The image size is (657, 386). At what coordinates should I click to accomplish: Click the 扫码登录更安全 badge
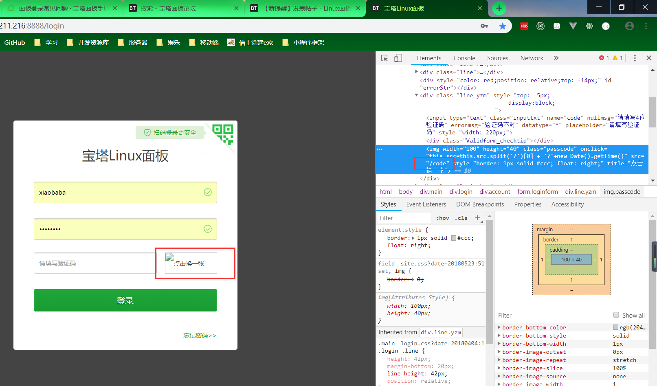pyautogui.click(x=170, y=132)
